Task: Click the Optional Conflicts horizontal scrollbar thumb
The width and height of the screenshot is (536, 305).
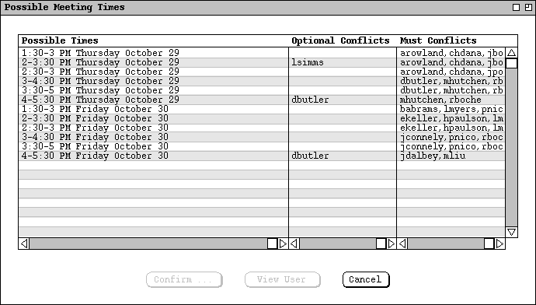Action: [x=381, y=244]
